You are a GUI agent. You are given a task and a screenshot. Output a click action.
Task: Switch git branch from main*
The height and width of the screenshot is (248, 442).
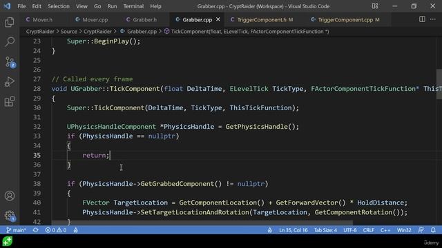pyautogui.click(x=16, y=230)
